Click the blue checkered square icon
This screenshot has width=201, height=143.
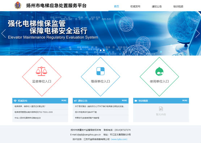point(100,71)
